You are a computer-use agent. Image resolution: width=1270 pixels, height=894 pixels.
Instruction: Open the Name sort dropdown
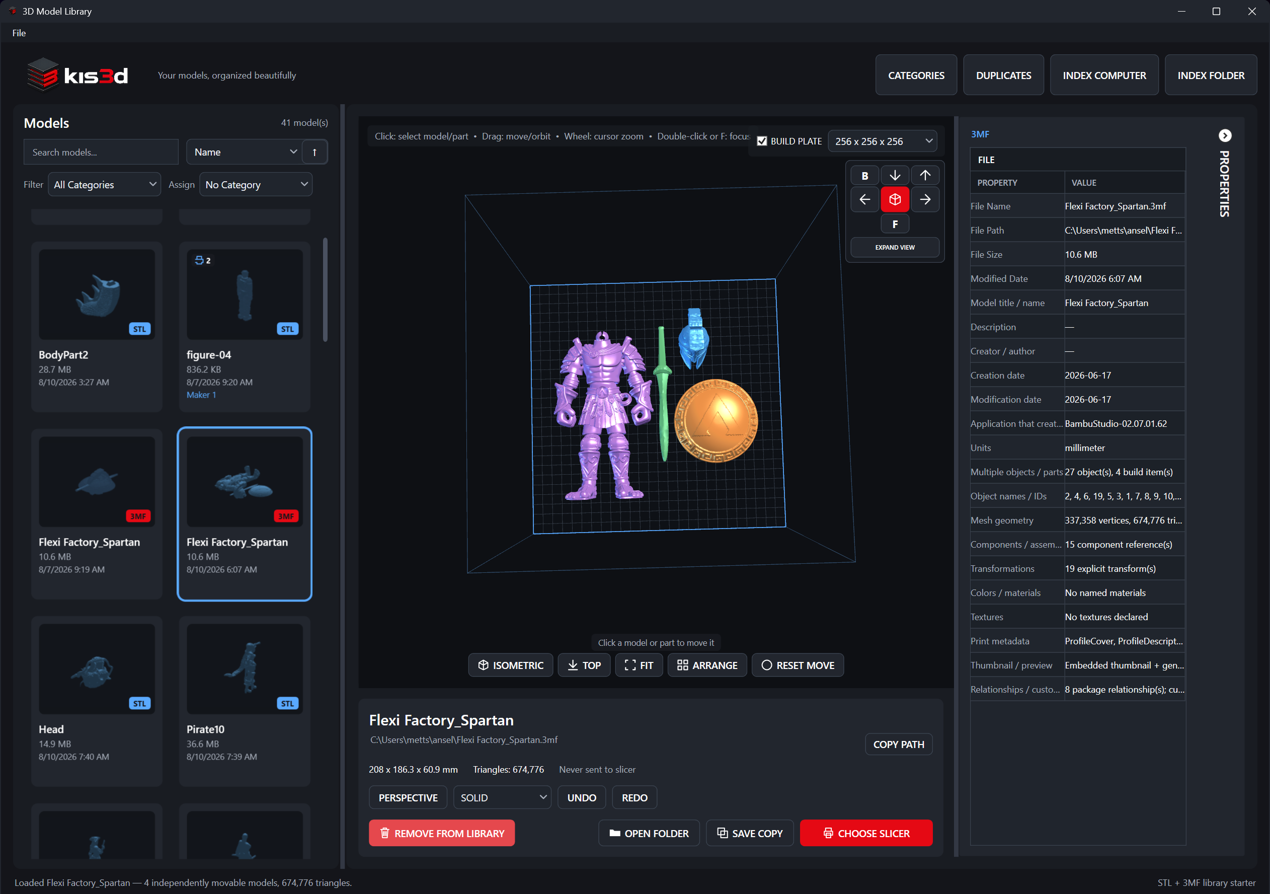click(x=244, y=152)
